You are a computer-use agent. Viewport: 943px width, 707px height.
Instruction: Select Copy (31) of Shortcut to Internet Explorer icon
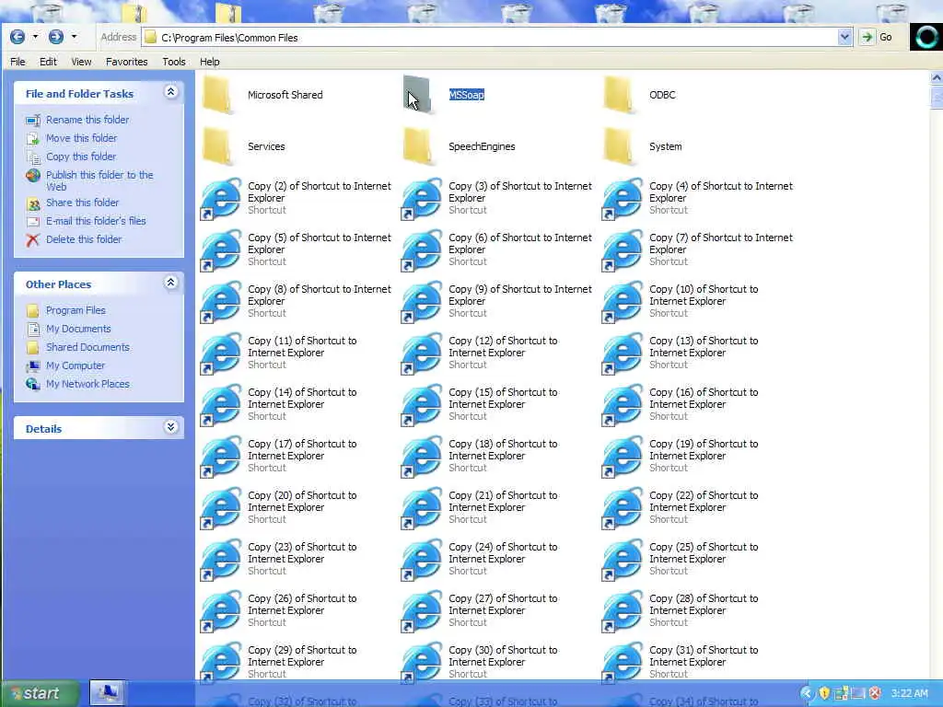[623, 661]
